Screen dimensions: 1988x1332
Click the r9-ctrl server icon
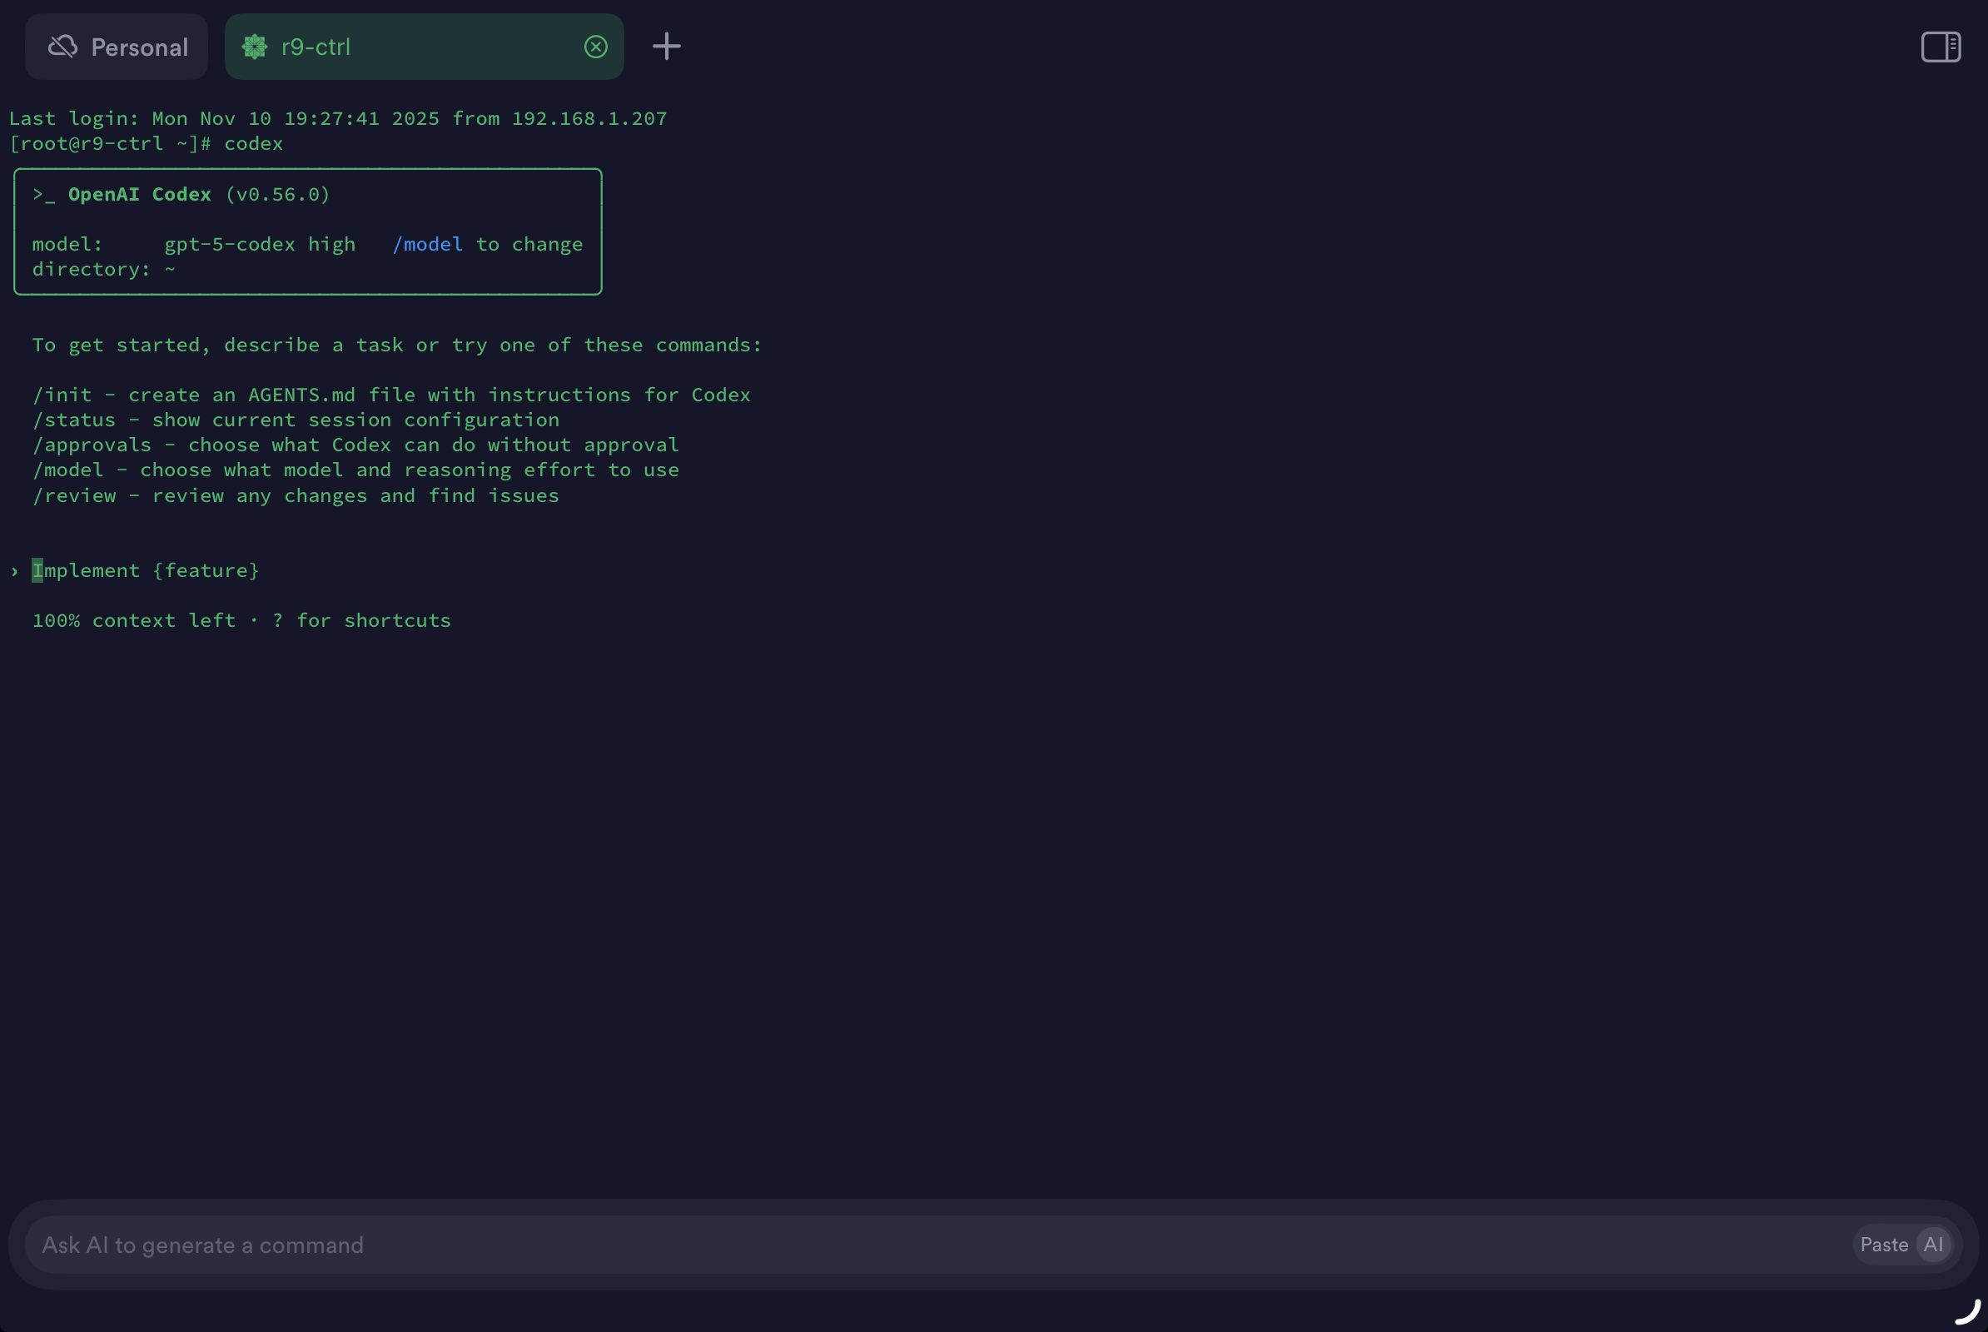click(255, 47)
